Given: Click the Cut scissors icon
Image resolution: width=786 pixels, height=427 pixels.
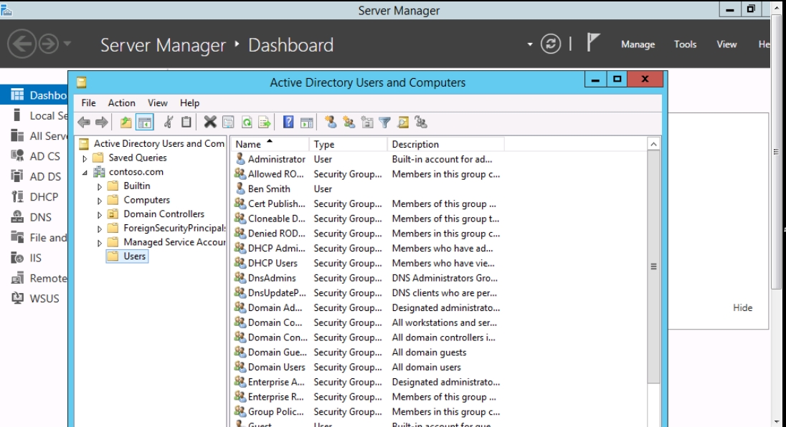Looking at the screenshot, I should click(169, 122).
